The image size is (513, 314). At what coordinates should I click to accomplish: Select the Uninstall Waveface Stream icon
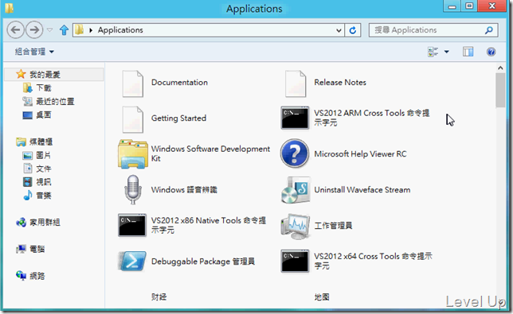click(x=296, y=190)
